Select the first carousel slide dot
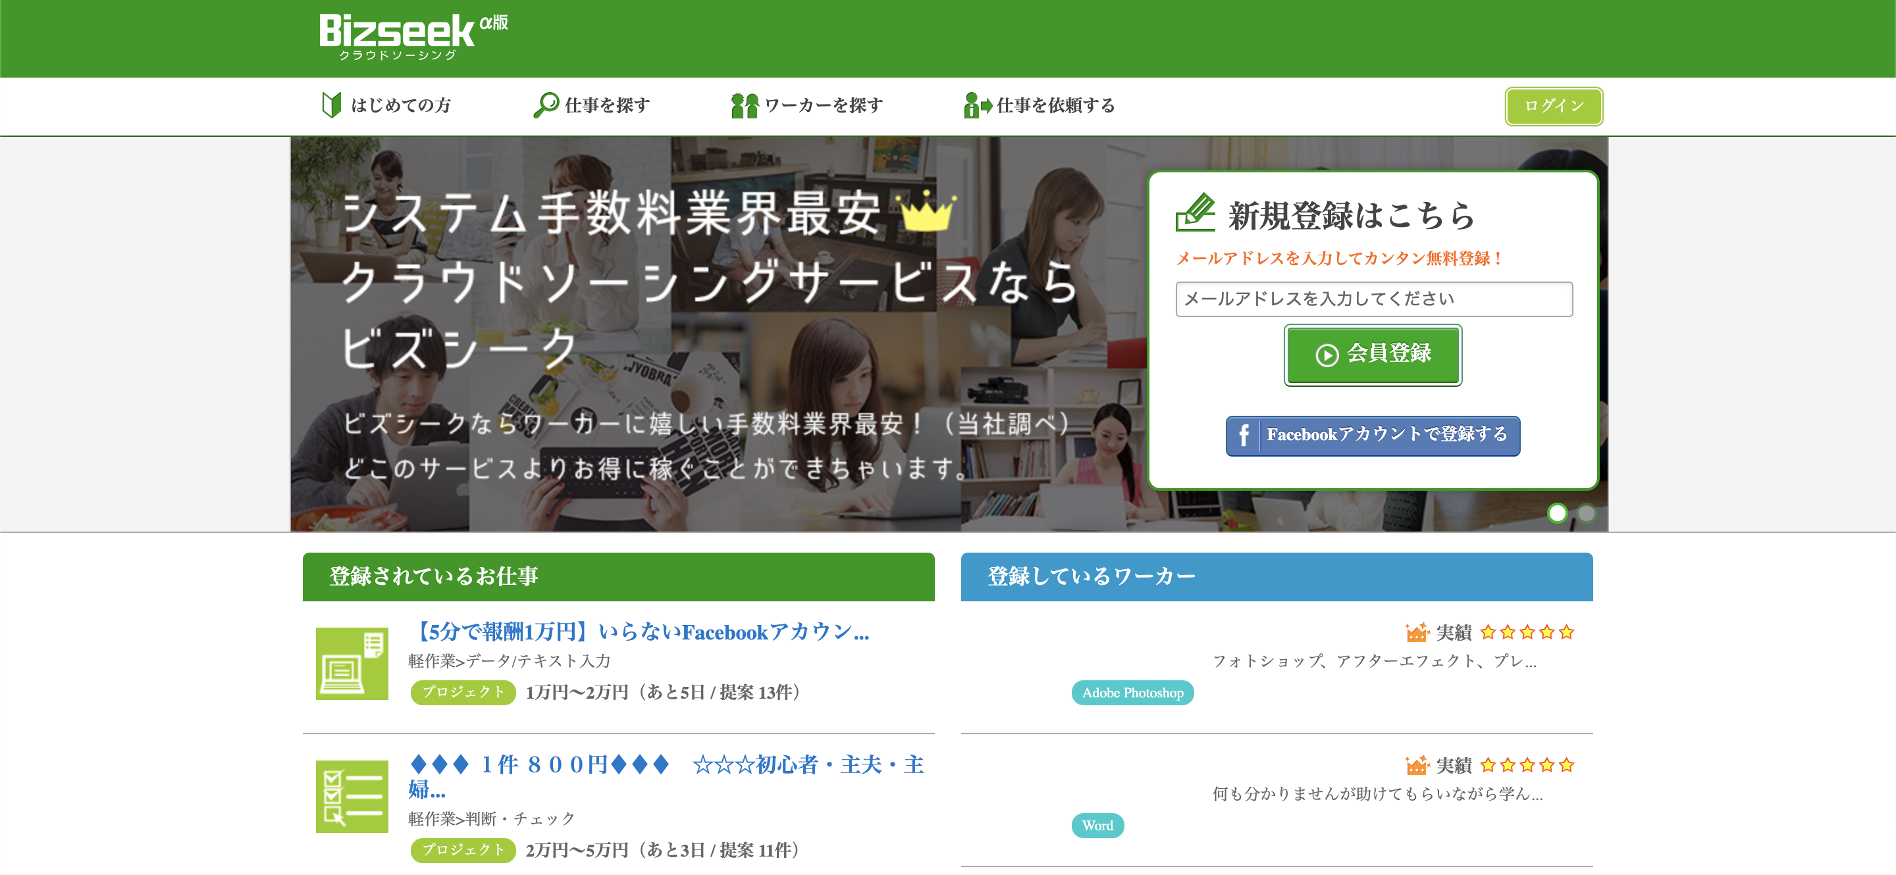Viewport: 1896px width, 875px height. pos(1557,512)
